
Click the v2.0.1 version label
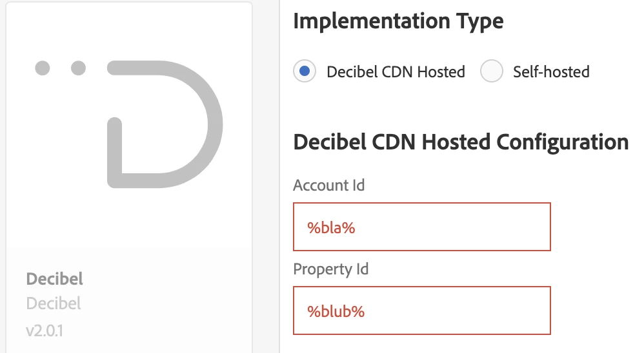[x=45, y=330]
